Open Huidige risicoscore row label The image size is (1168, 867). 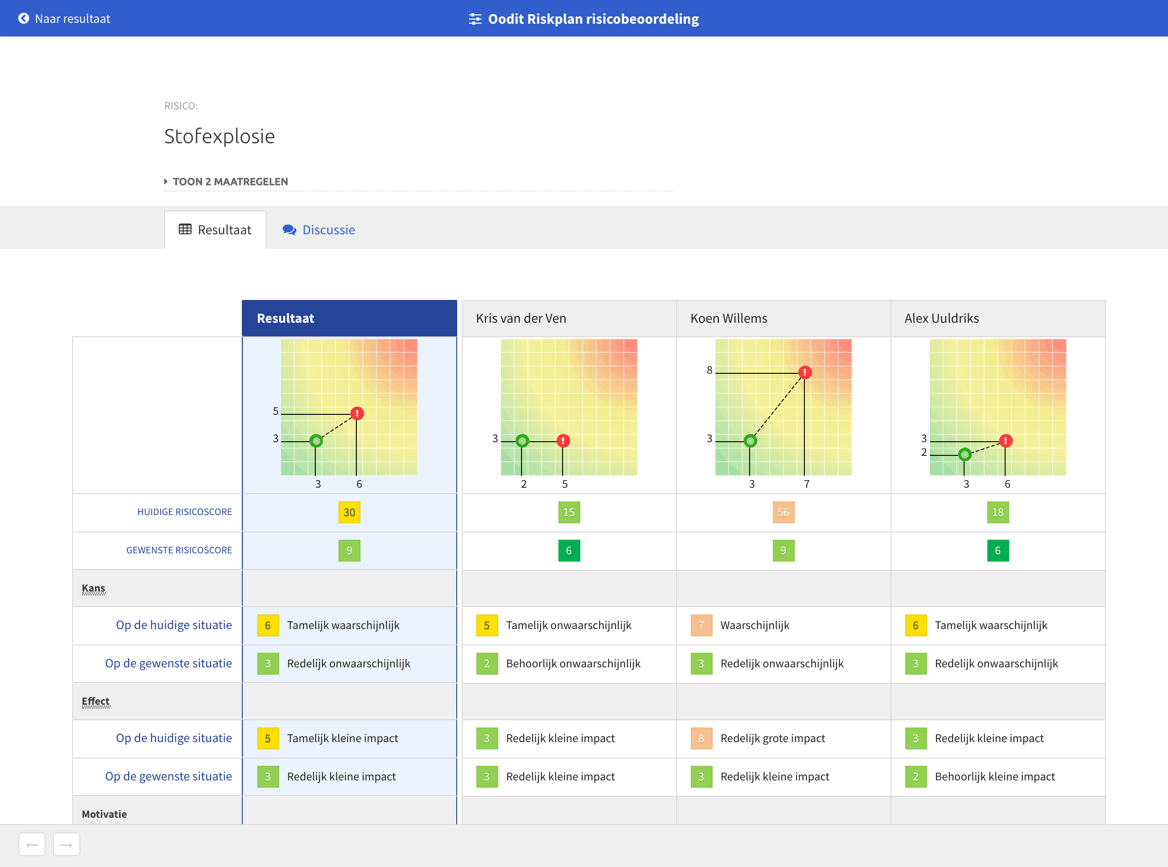(184, 512)
